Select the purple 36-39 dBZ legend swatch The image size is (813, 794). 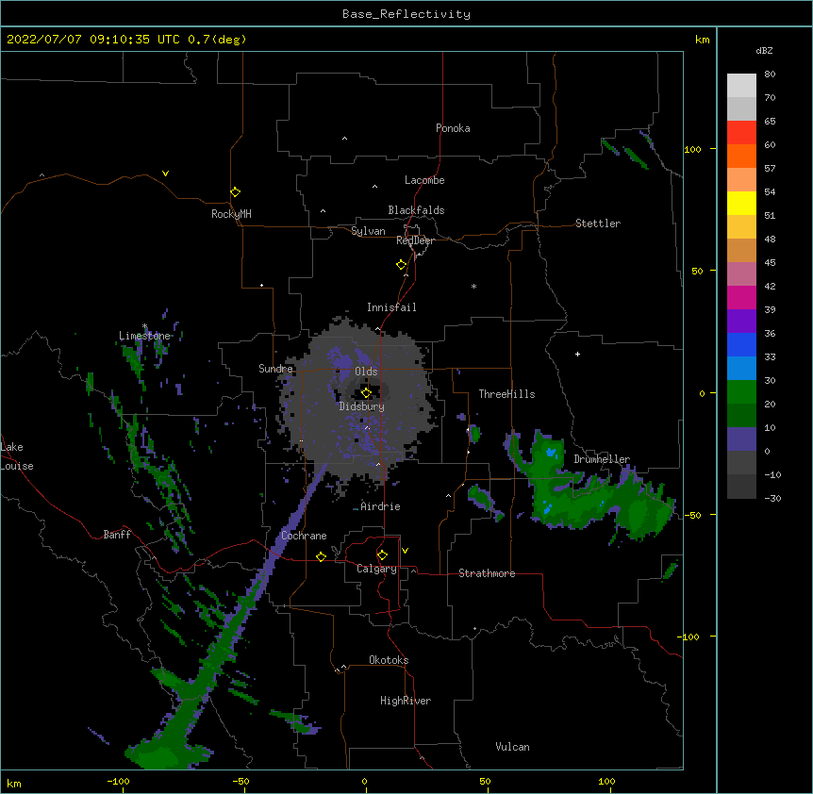click(741, 322)
